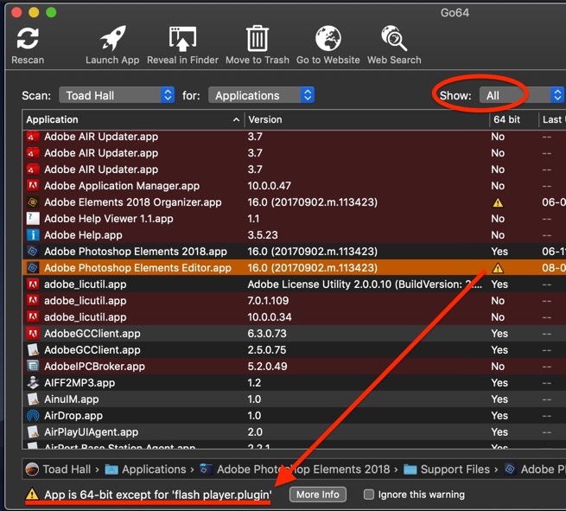This screenshot has width=566, height=511.
Task: Click the No cell for AdobeIPCBroker.app
Action: [498, 367]
